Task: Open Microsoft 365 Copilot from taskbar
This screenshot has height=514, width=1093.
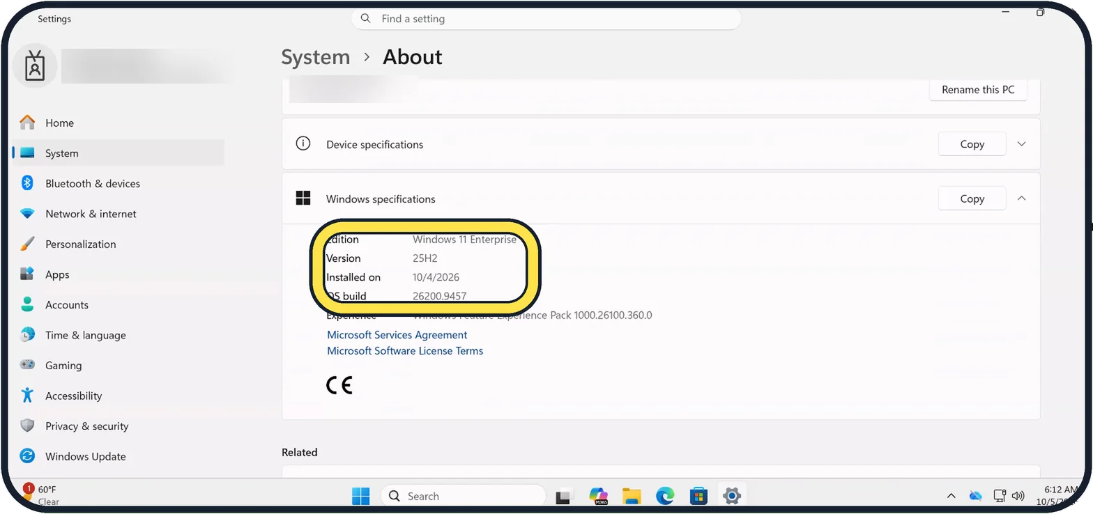Action: tap(598, 496)
